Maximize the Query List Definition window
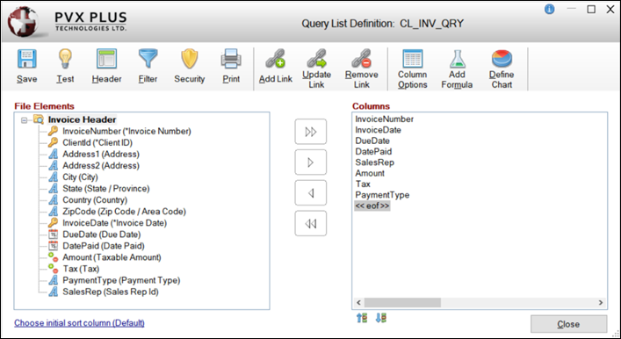 pos(591,9)
